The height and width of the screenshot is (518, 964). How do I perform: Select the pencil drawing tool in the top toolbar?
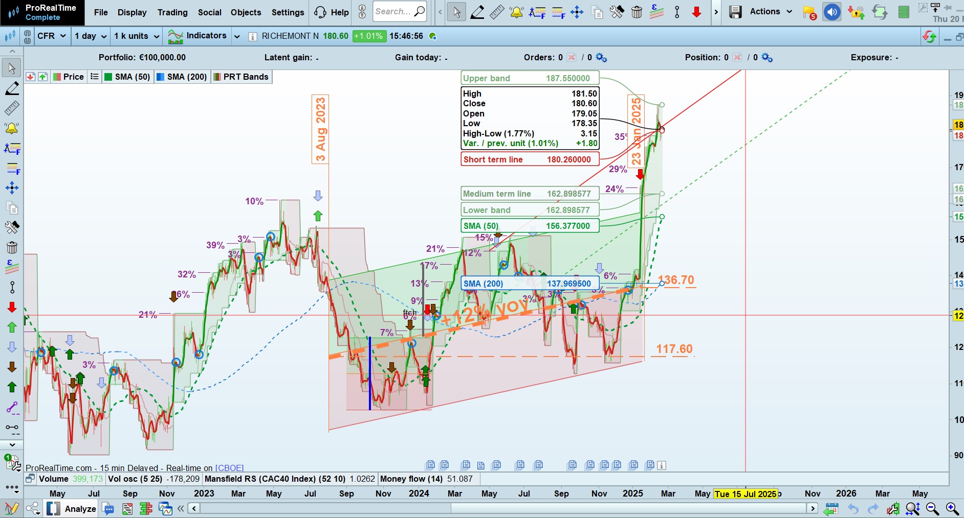pyautogui.click(x=477, y=12)
